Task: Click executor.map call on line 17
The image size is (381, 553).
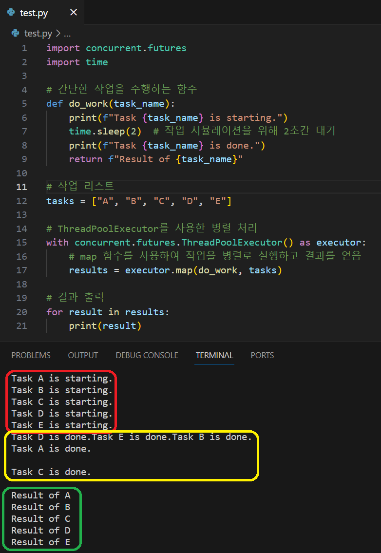Action: [159, 270]
